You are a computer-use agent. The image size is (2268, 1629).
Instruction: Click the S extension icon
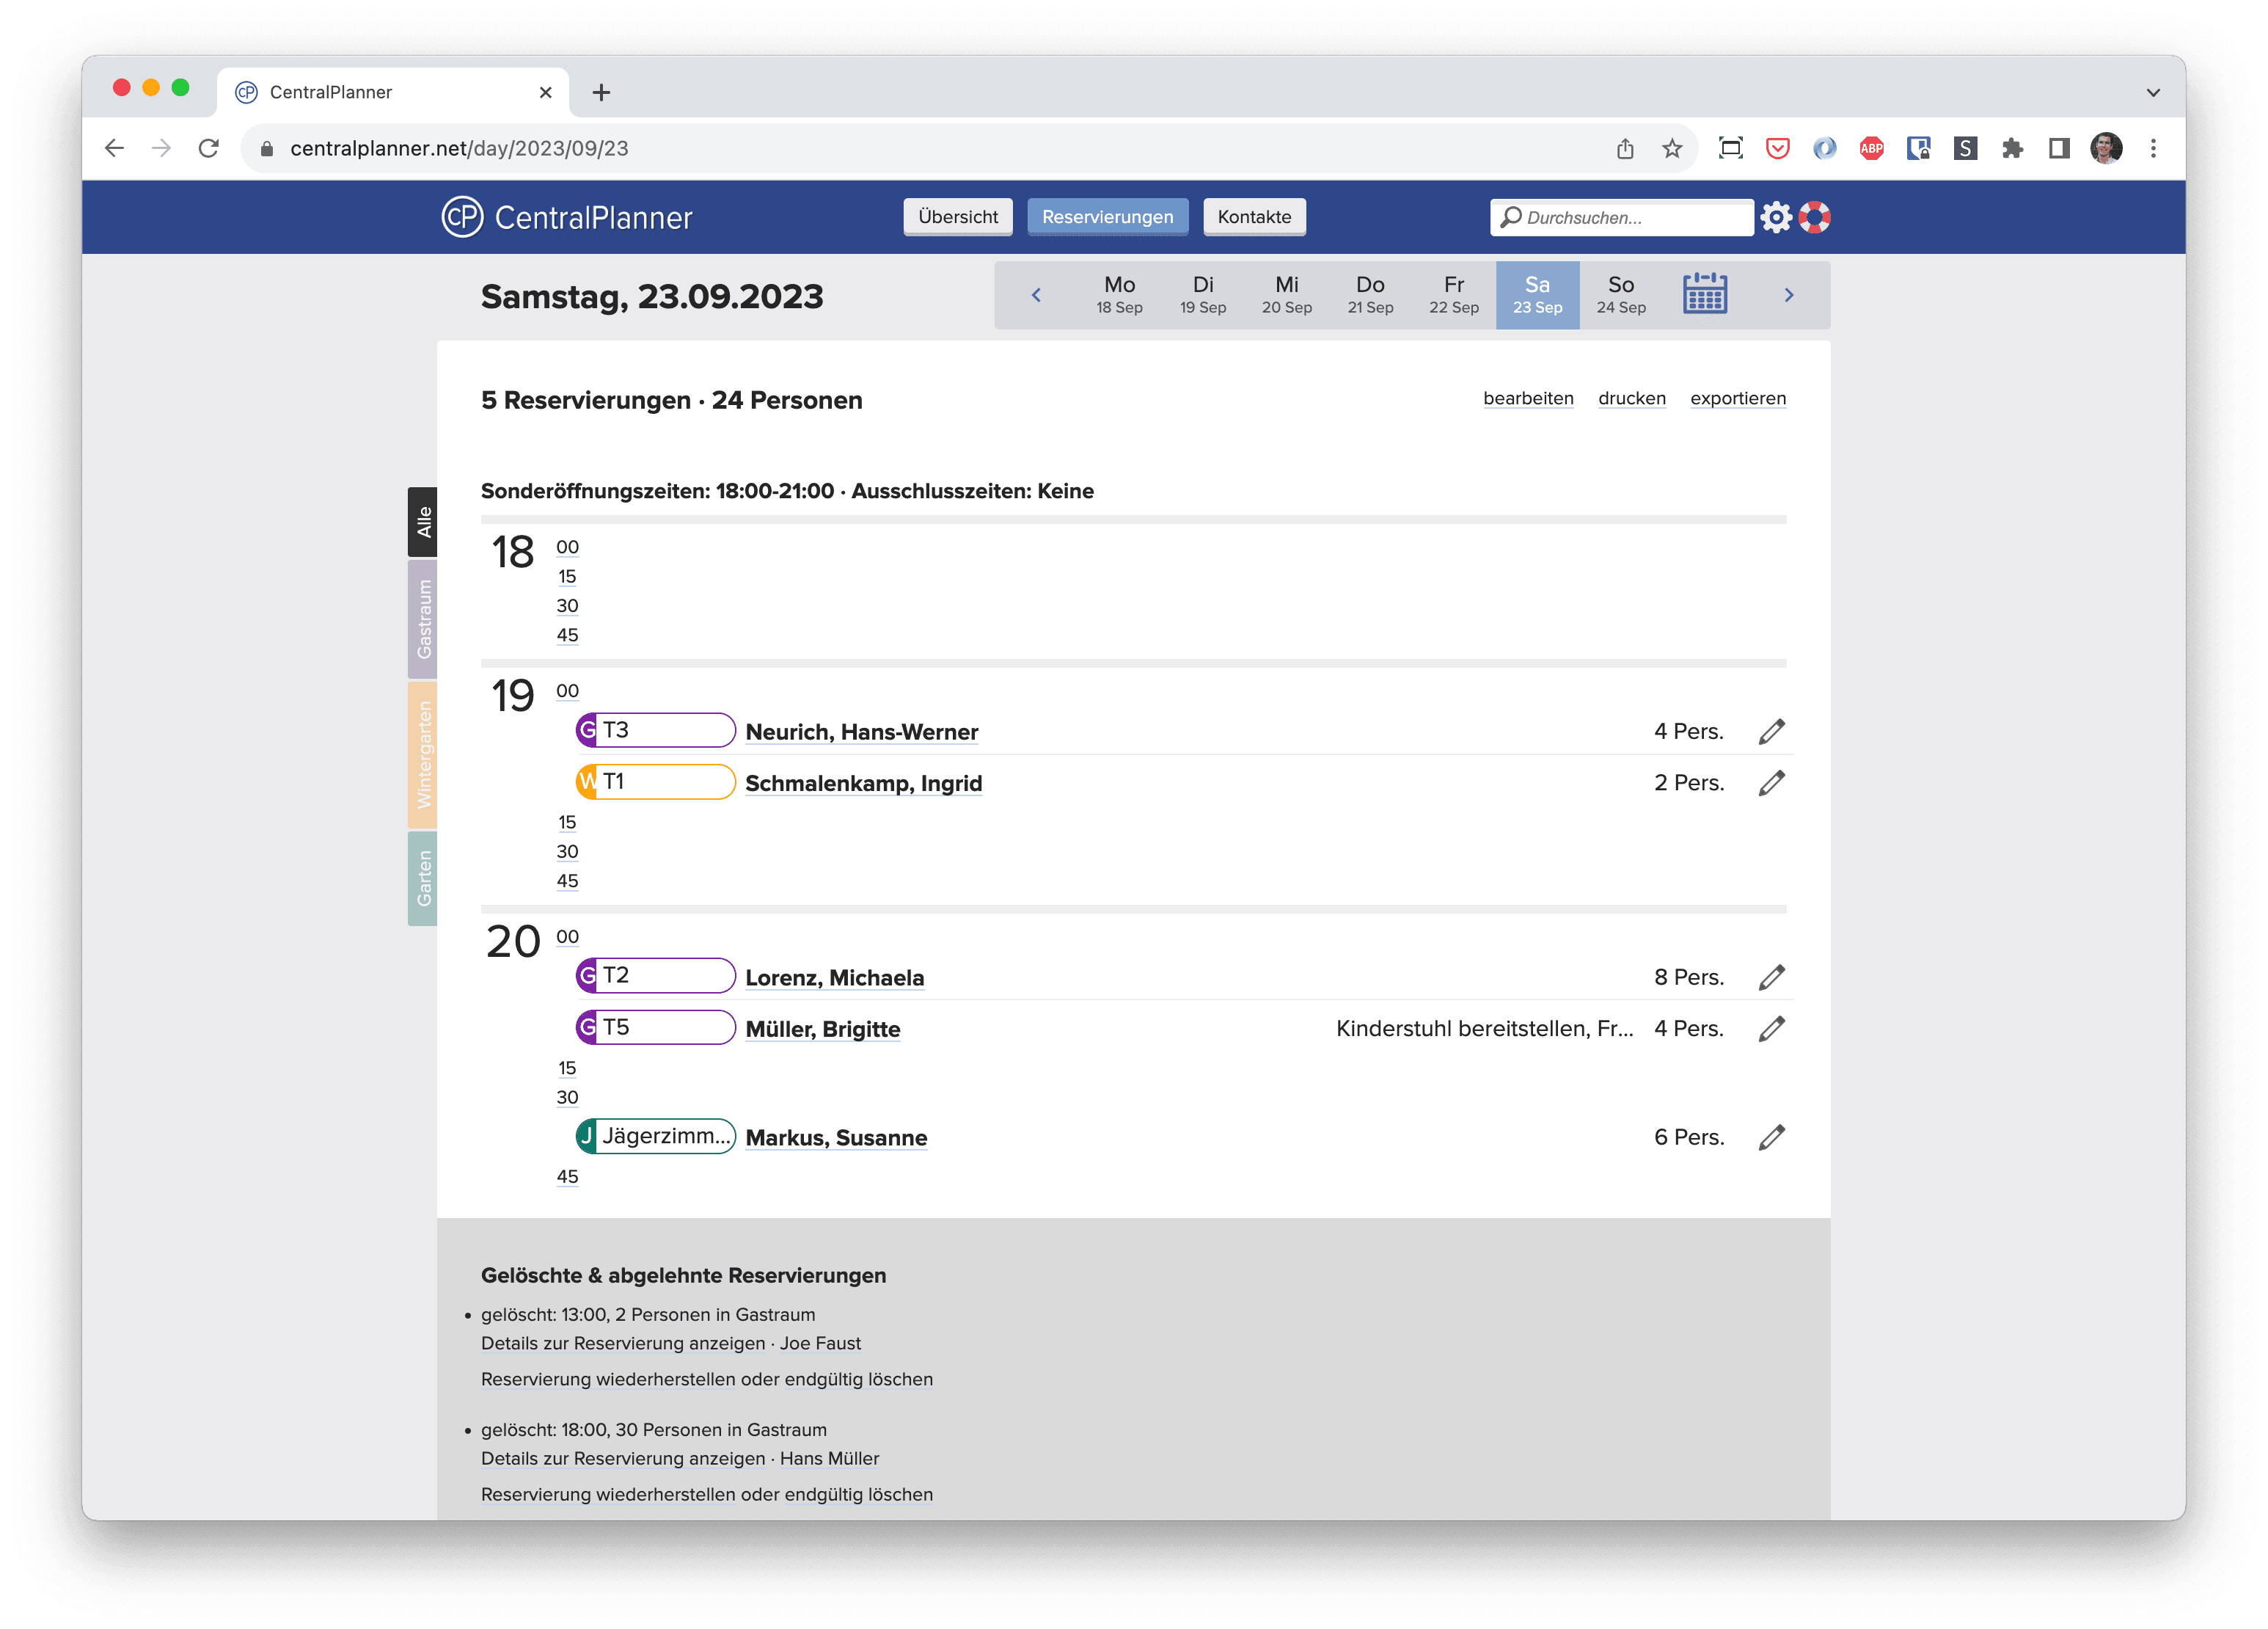click(1965, 148)
